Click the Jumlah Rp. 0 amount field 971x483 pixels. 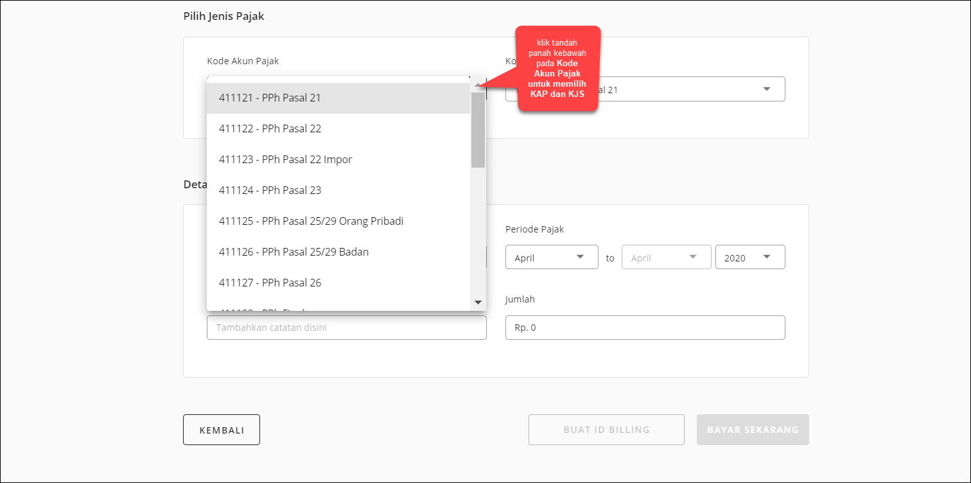pos(645,328)
